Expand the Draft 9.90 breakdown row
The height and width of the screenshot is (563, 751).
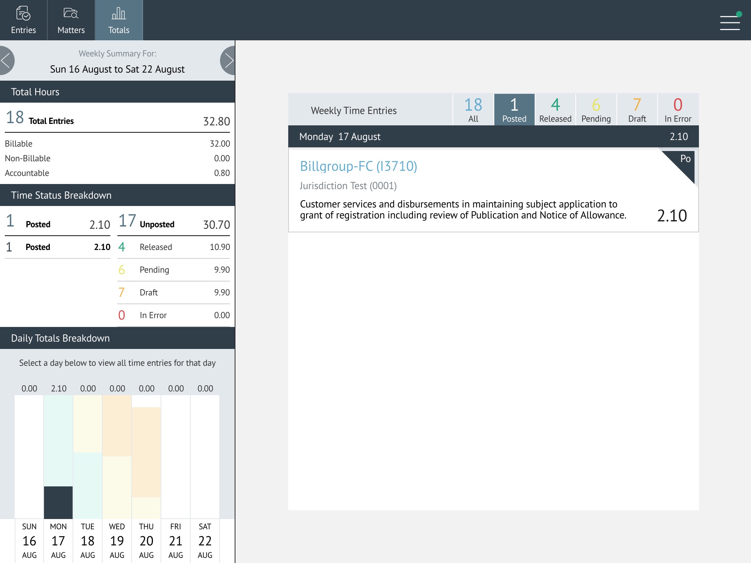click(x=173, y=292)
